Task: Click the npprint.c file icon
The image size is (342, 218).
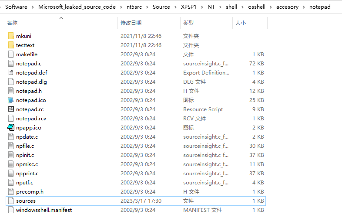Action: [x=11, y=174]
